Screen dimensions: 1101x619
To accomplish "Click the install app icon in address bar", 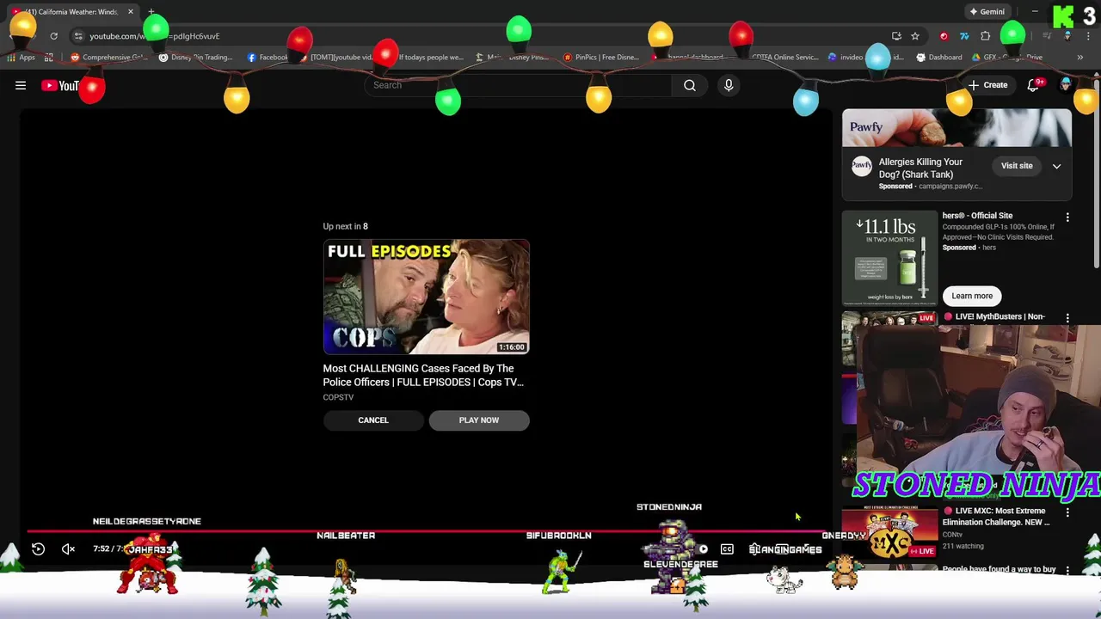I will coord(896,36).
